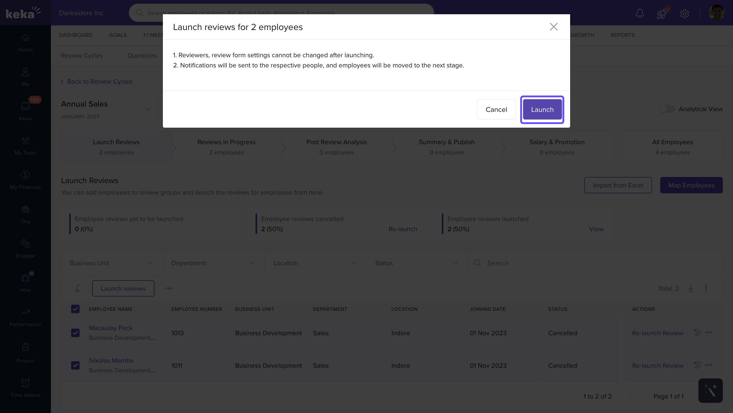733x413 pixels.
Task: Uncheck the select-all header checkbox
Action: pyautogui.click(x=75, y=309)
